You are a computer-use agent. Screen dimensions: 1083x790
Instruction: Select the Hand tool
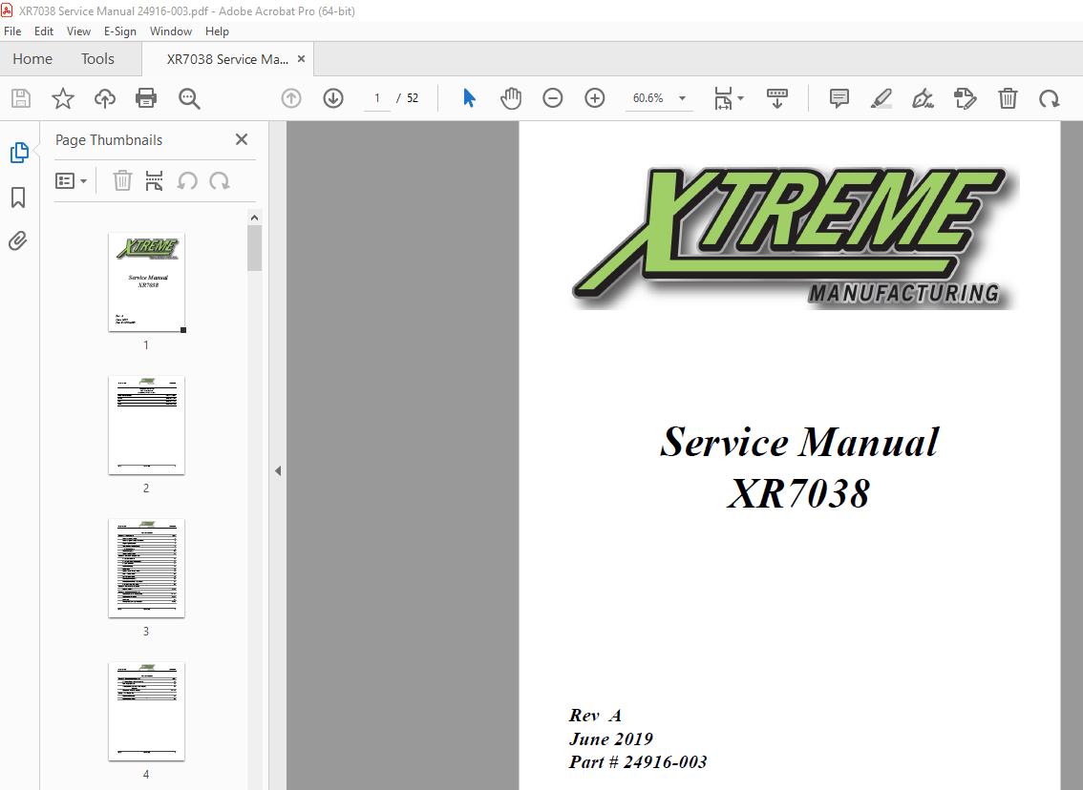[x=511, y=97]
